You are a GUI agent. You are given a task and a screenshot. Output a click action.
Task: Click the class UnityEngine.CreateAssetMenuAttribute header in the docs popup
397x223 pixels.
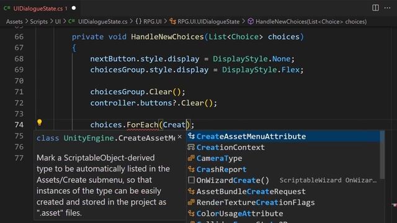(106, 138)
